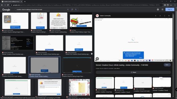Click the Adobe Community logo in the preview header
This screenshot has height=99, width=177.
[97, 16]
